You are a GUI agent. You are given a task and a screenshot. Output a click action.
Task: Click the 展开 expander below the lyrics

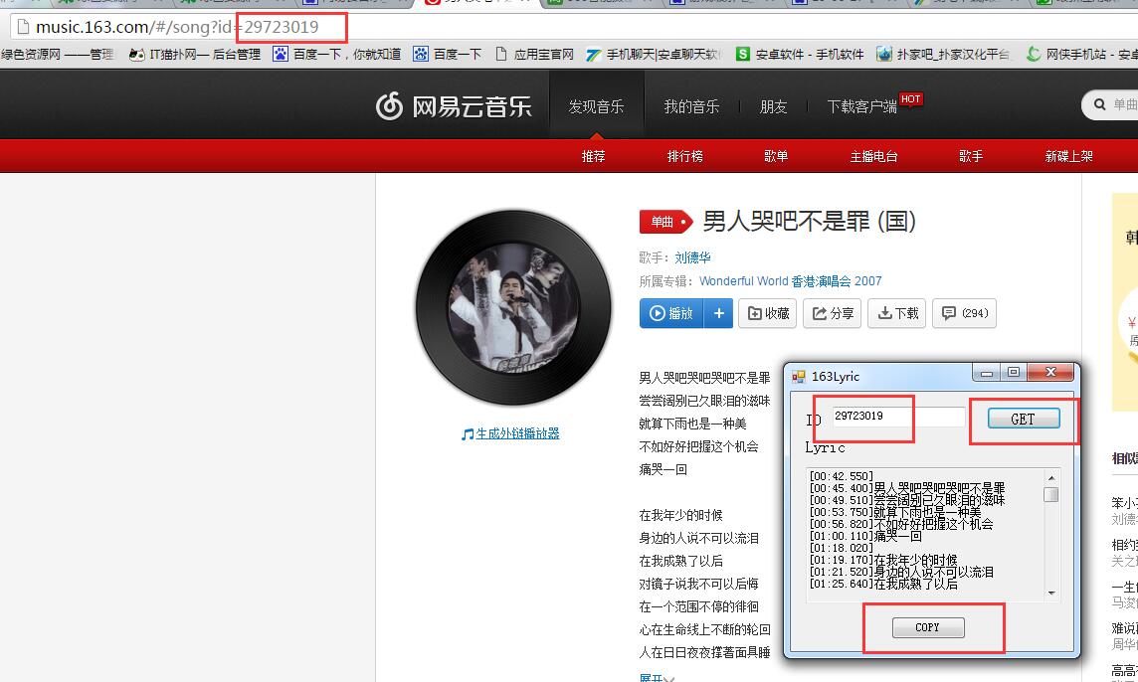[654, 677]
